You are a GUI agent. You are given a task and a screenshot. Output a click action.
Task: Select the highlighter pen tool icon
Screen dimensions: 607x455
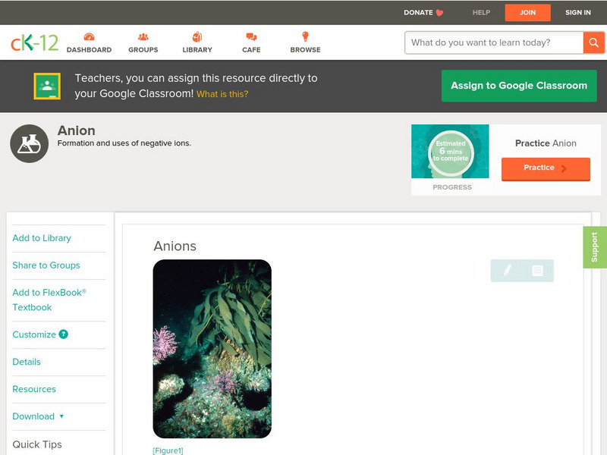507,271
